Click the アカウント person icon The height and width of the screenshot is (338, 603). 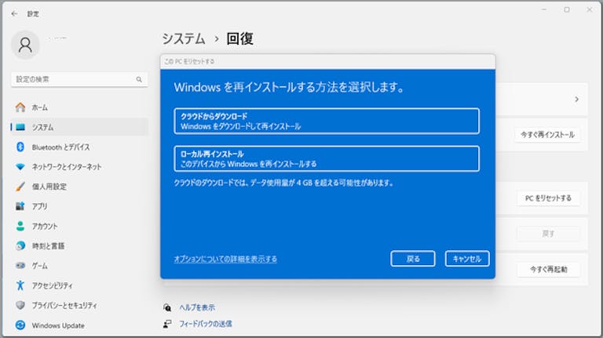tap(20, 226)
